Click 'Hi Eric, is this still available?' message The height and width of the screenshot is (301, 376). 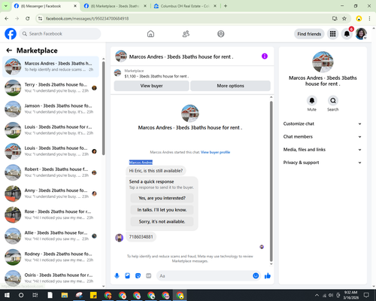tap(156, 171)
